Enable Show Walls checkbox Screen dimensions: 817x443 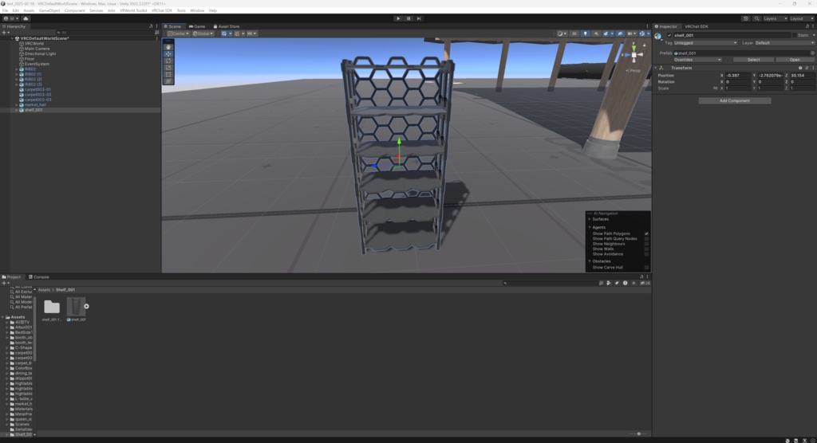coord(646,249)
